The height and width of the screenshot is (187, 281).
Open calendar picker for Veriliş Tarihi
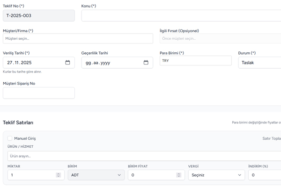coord(67,63)
